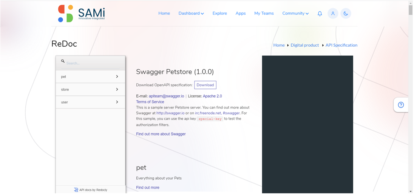The height and width of the screenshot is (194, 414).
Task: Download the OpenAPI specification
Action: tap(205, 85)
